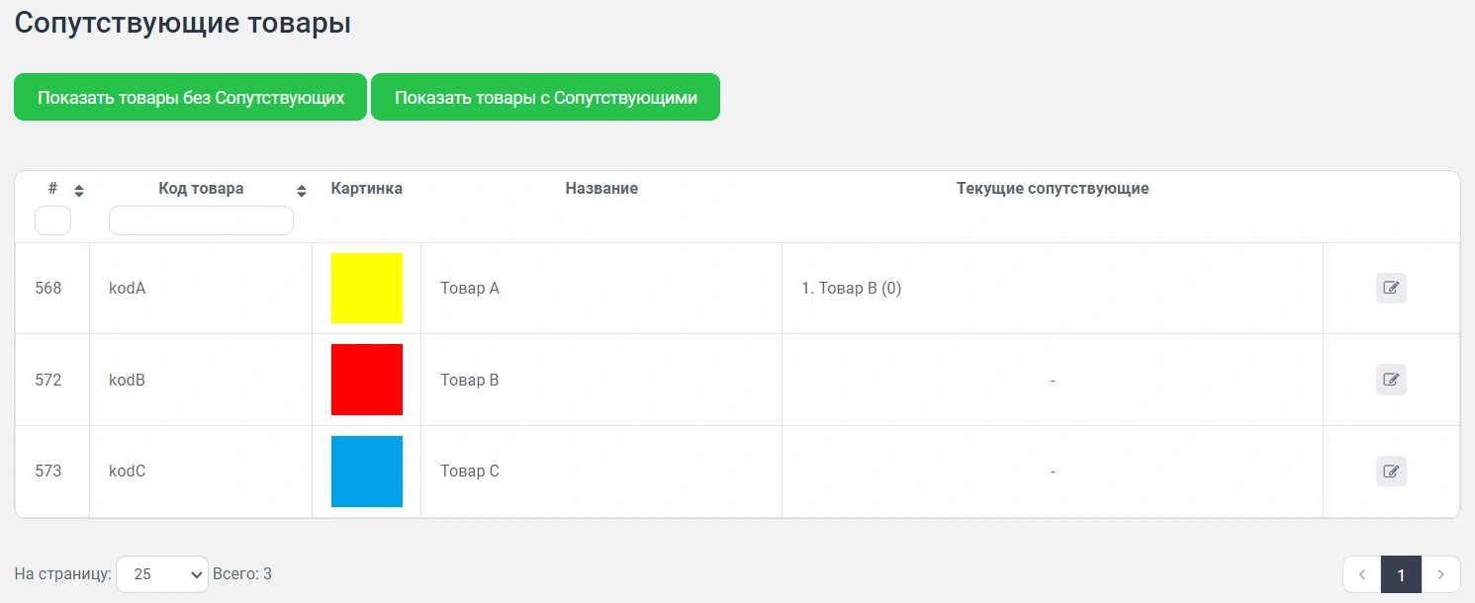
Task: Click the Текущие сопутствующие column header
Action: pyautogui.click(x=1052, y=188)
